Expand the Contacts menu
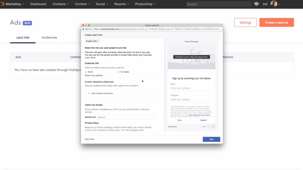Viewport: 303px width, 170px height. tap(60, 4)
